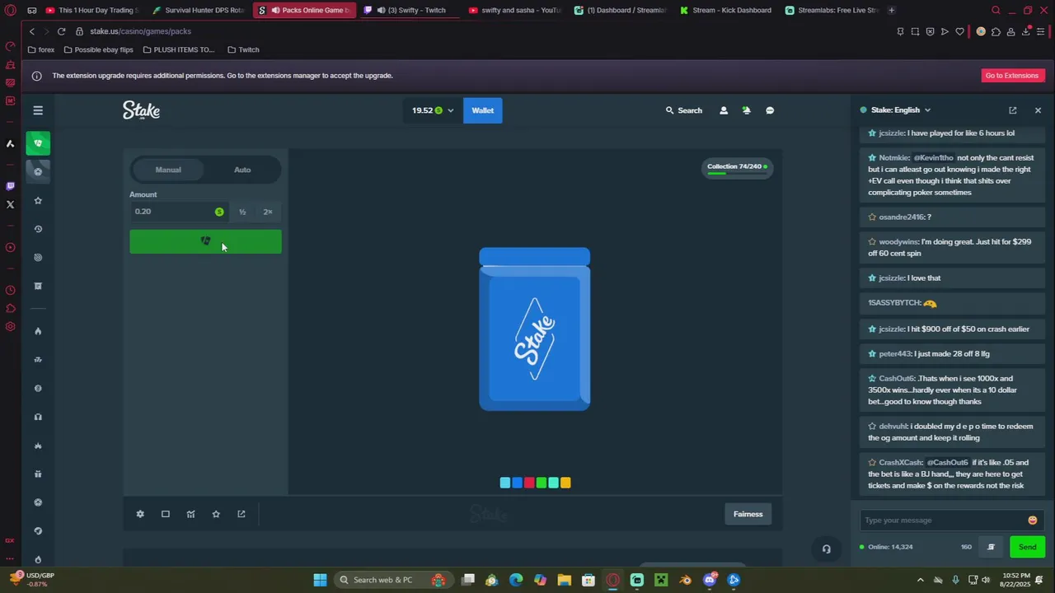The width and height of the screenshot is (1055, 593).
Task: Open a new browser tab
Action: tap(892, 11)
